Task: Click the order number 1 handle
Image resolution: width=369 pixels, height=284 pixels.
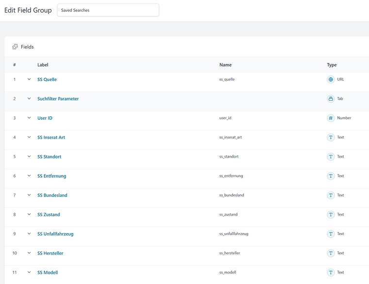Action: point(15,79)
